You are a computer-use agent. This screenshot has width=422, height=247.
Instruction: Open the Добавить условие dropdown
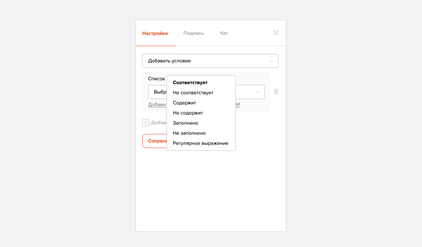(210, 61)
